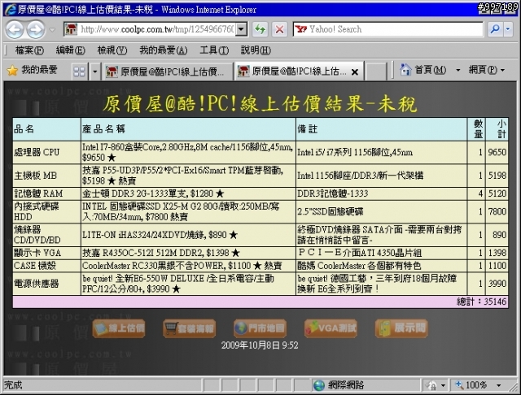Image resolution: width=521 pixels, height=395 pixels.
Task: Open the search provider options dropdown
Action: point(508,29)
